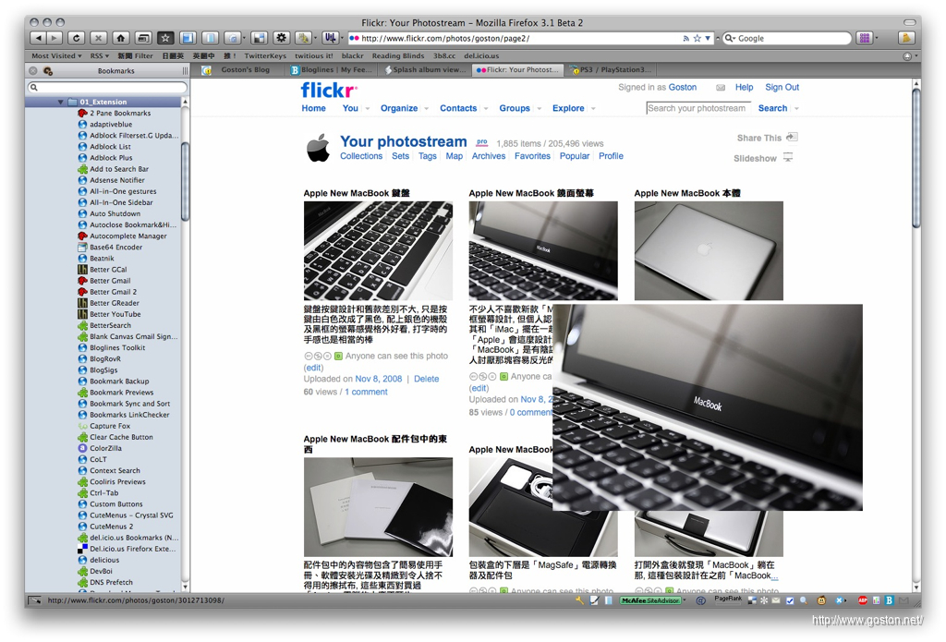Open Flickr Home menu item
The width and height of the screenshot is (946, 642).
(314, 109)
